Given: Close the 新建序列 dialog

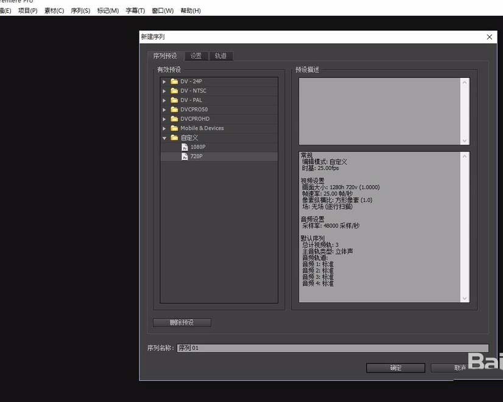Looking at the screenshot, I should [x=490, y=37].
